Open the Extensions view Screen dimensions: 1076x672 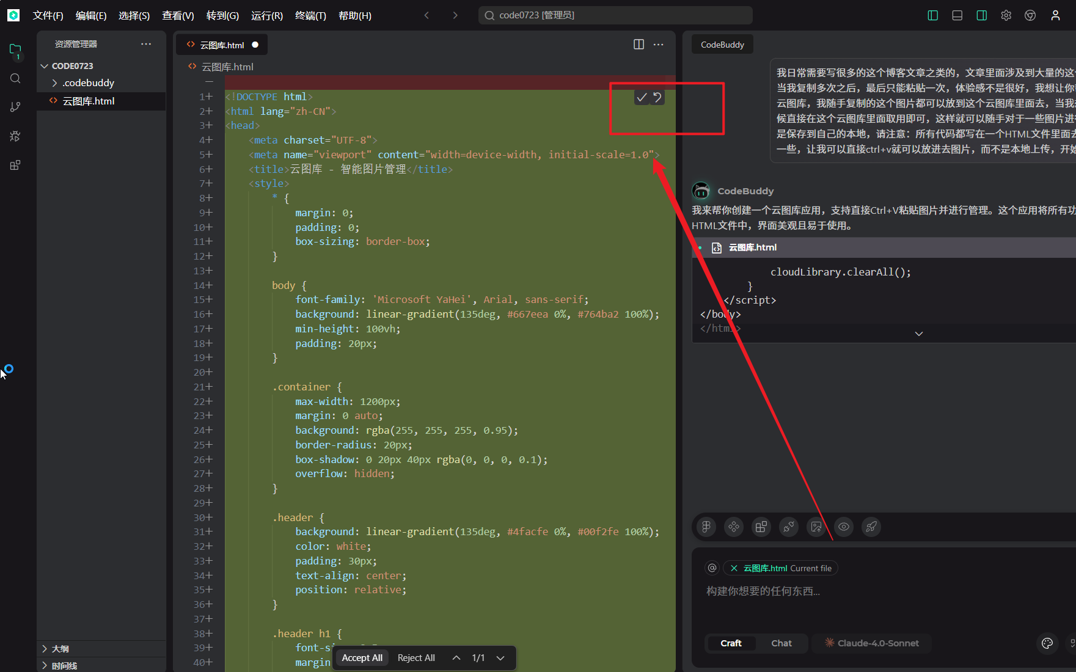point(15,165)
